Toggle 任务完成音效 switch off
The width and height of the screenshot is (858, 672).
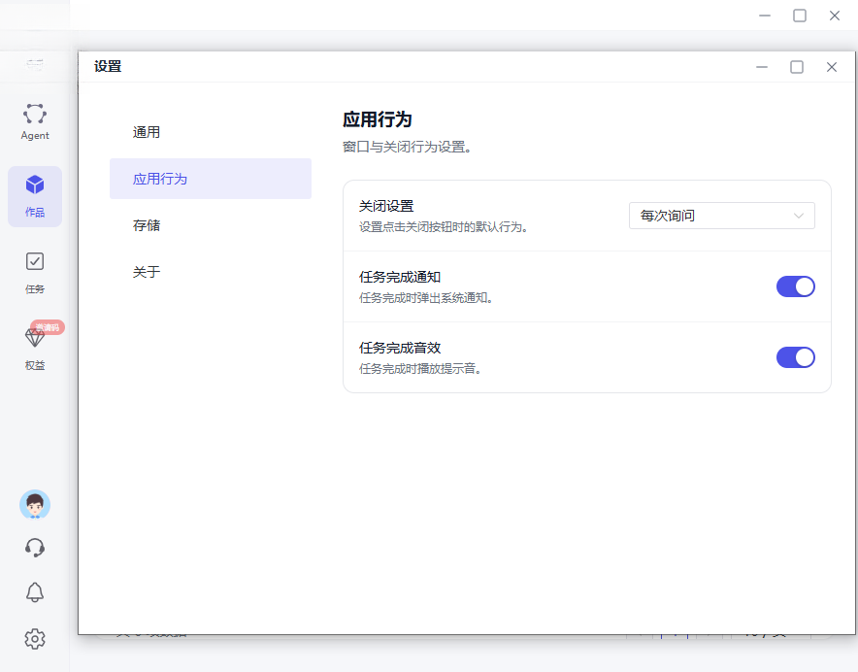(x=796, y=357)
